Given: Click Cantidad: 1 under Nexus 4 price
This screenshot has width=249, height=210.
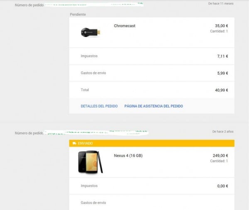Looking at the screenshot, I should coord(219,161).
